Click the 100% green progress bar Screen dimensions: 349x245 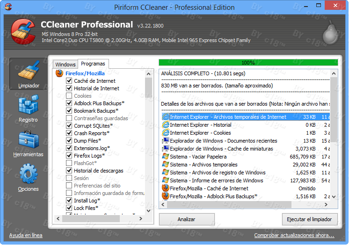click(248, 63)
